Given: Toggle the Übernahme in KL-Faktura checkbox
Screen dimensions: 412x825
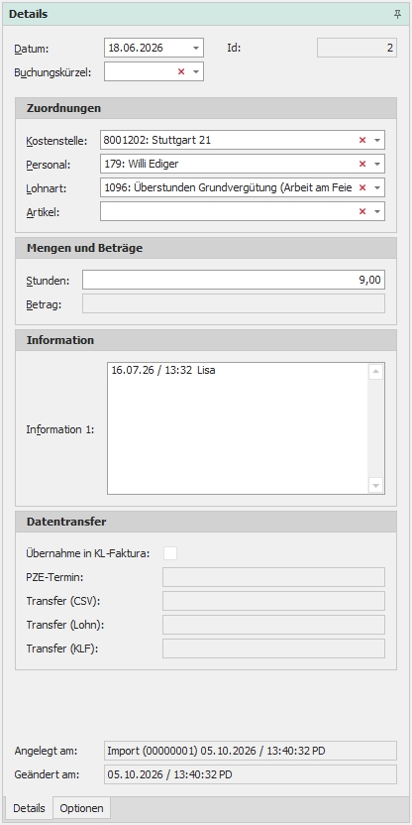Looking at the screenshot, I should pyautogui.click(x=170, y=553).
